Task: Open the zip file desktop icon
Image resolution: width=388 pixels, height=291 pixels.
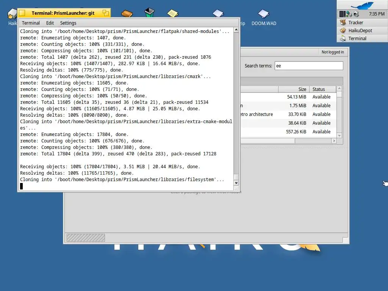Action: point(218,14)
